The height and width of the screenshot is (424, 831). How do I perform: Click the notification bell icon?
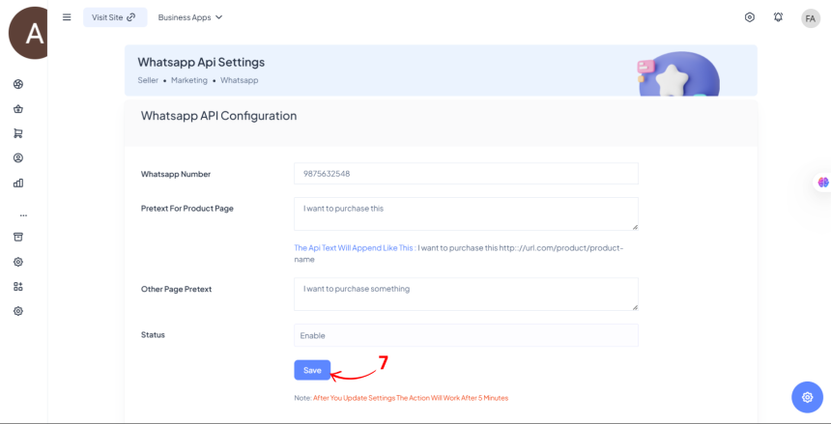(779, 17)
